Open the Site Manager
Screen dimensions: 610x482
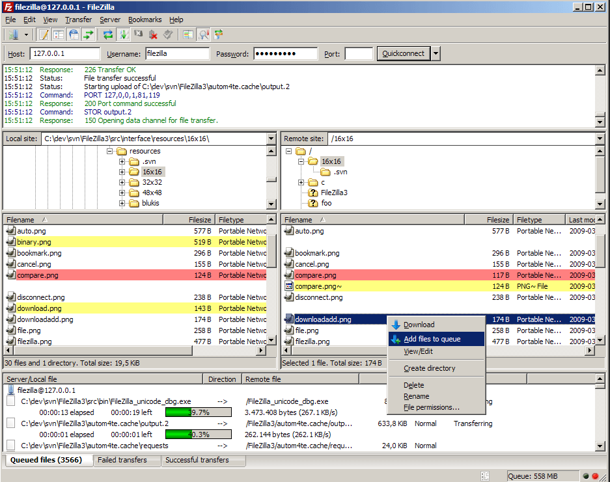coord(14,34)
